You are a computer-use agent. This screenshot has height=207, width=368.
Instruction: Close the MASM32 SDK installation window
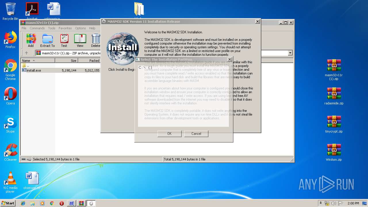click(257, 22)
